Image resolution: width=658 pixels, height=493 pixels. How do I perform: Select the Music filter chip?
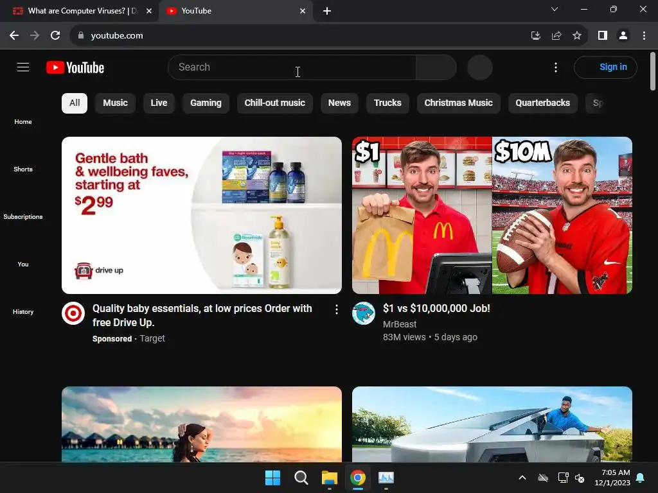point(116,103)
